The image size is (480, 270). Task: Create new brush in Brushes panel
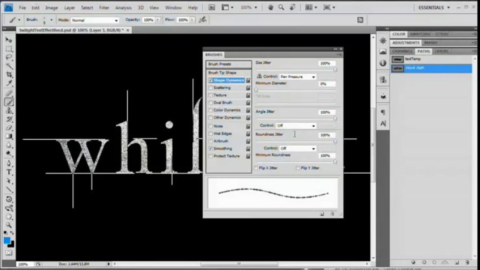tap(322, 214)
